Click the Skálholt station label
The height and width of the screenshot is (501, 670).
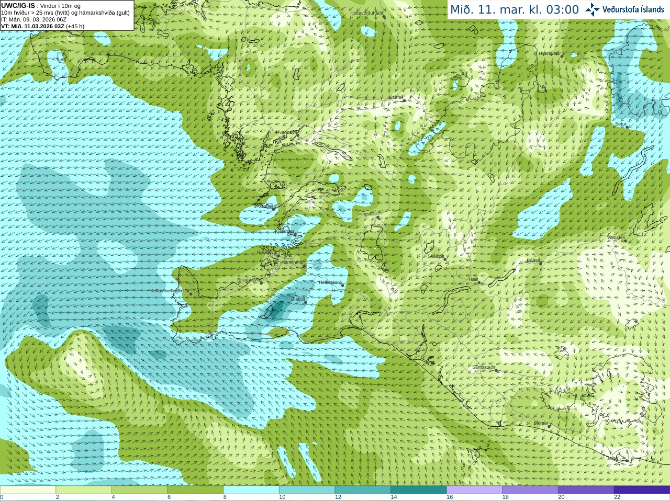pos(436,256)
